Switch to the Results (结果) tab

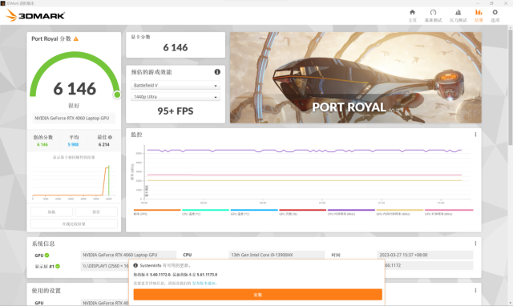tap(479, 15)
